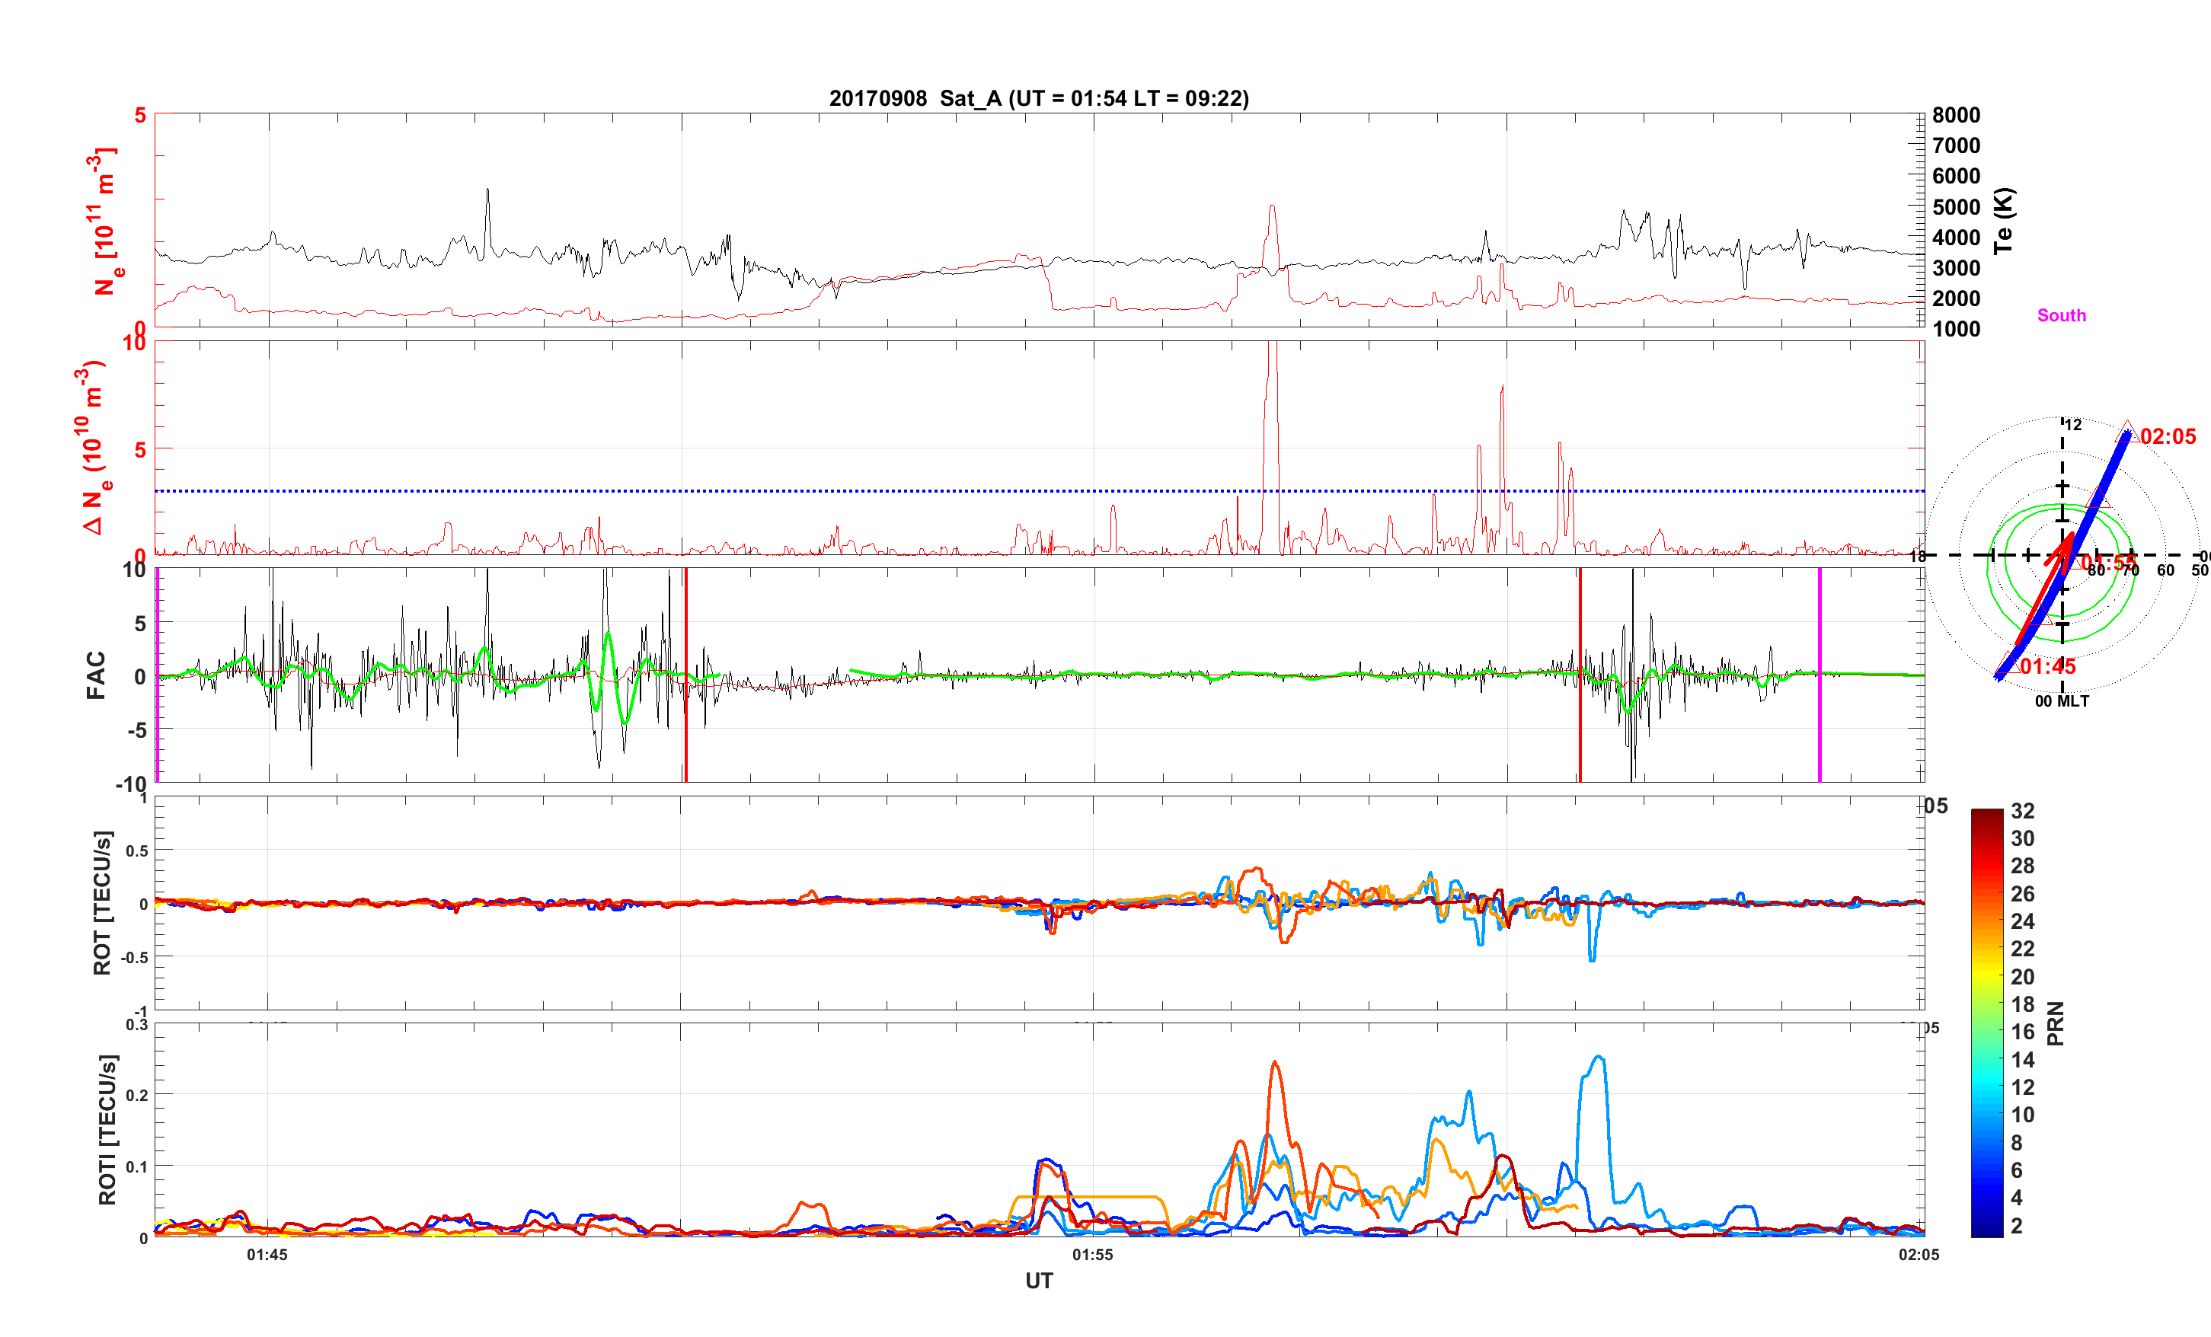Image resolution: width=2211 pixels, height=1337 pixels.
Task: Click the UT x-axis label
Action: pos(1038,1281)
